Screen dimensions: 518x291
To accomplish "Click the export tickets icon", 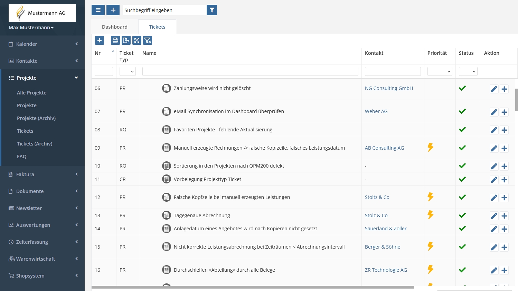I will 126,41.
